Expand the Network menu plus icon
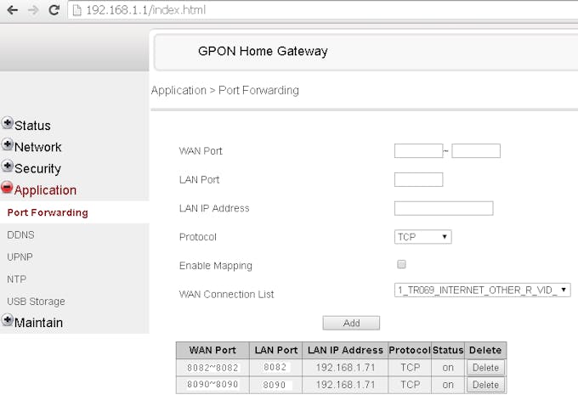 (7, 144)
